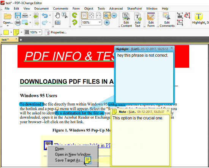
Task: Open the Comments menu
Action: (60, 8)
